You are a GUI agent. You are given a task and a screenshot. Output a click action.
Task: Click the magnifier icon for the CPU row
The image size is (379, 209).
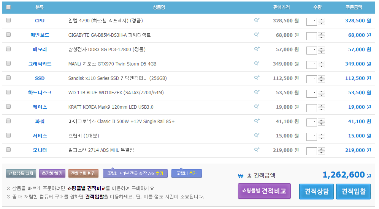click(x=257, y=20)
